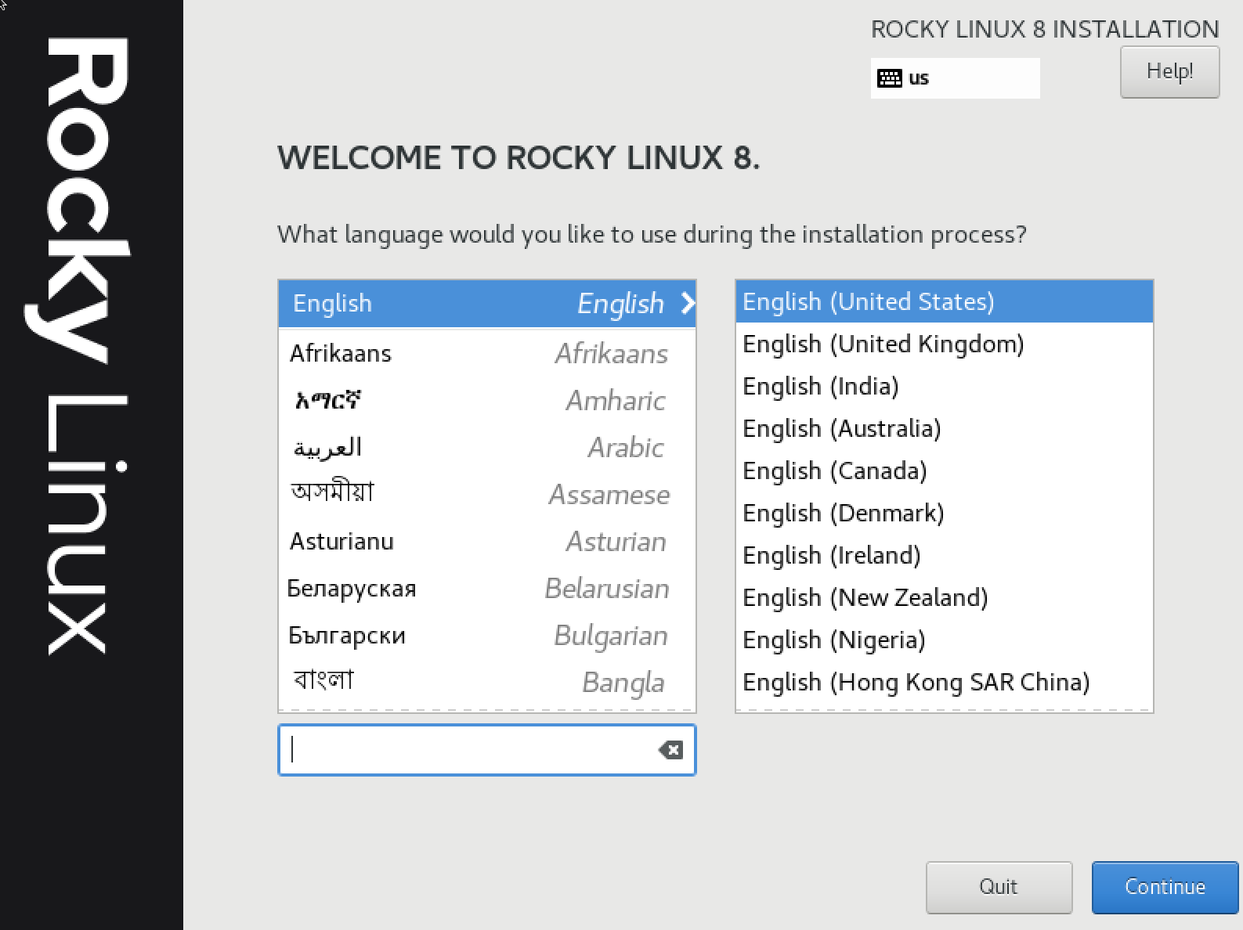
Task: Choose English (India) locale
Action: [x=944, y=386]
